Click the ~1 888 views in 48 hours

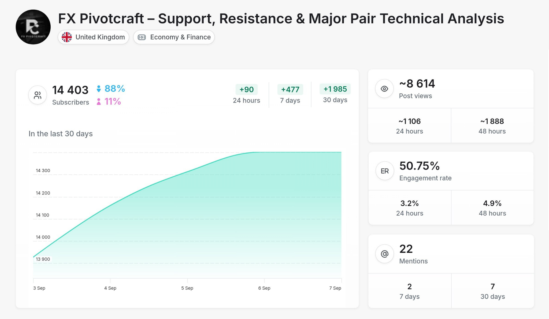[492, 121]
